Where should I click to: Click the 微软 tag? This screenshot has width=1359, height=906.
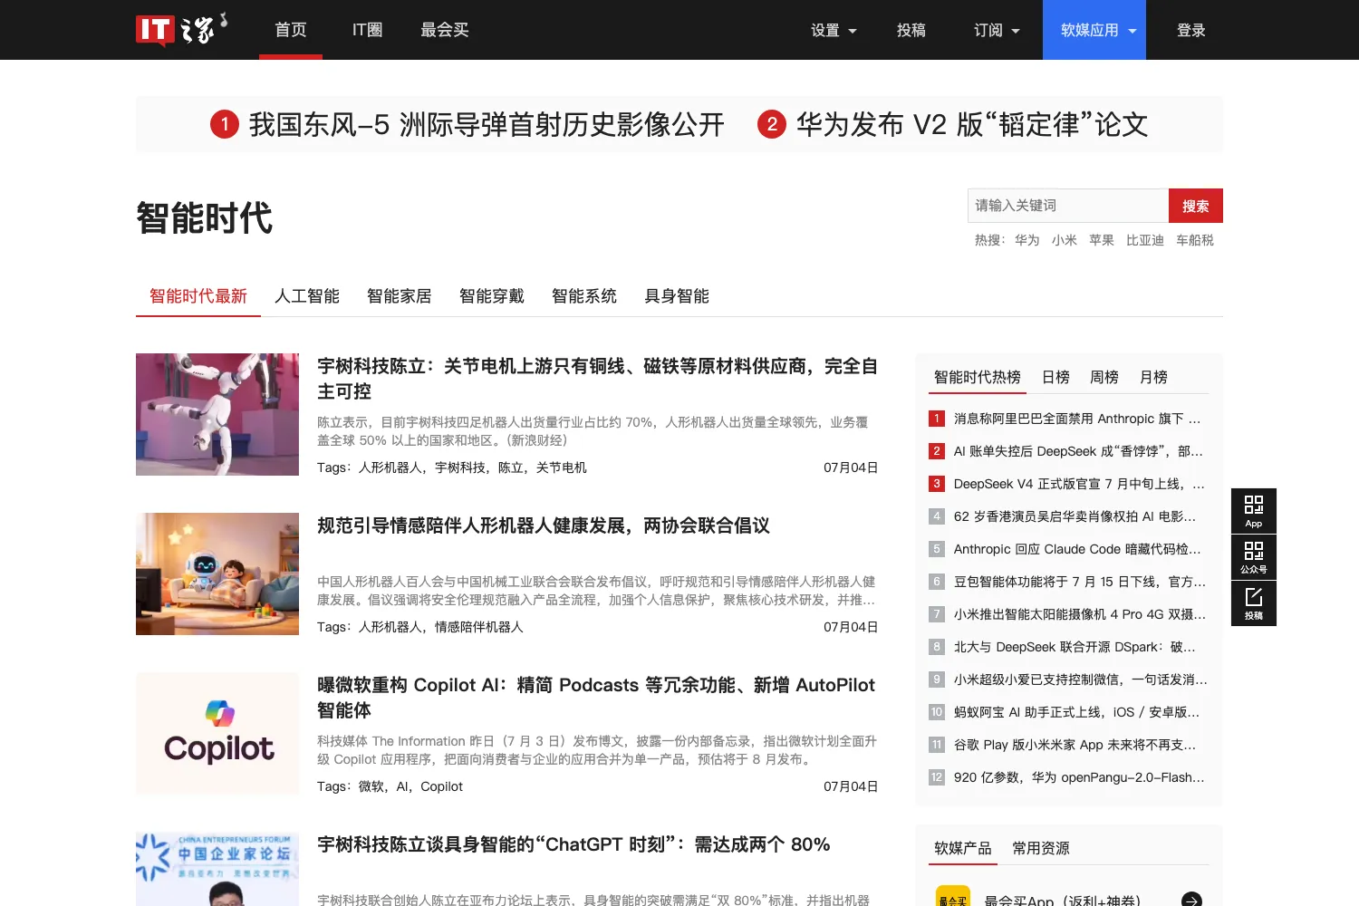371,786
